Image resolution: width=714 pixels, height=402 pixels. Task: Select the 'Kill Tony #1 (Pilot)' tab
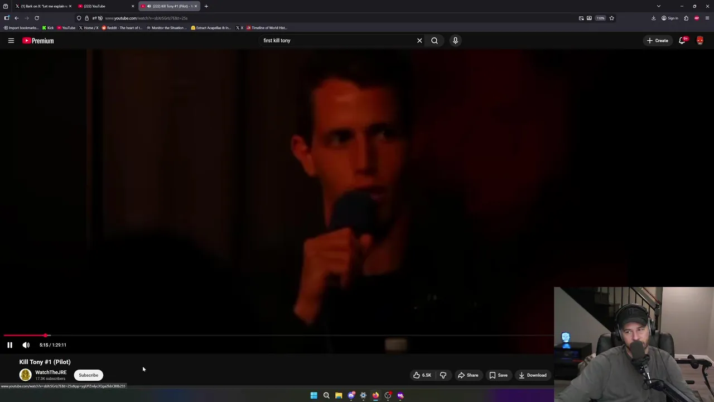tap(170, 6)
